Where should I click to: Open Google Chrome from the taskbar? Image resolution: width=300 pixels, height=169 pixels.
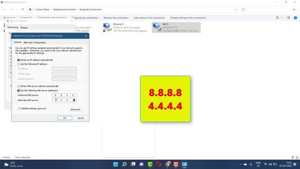click(167, 164)
